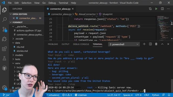The image size is (173, 97).
Task: Open the Source Control view
Action: tap(4, 29)
